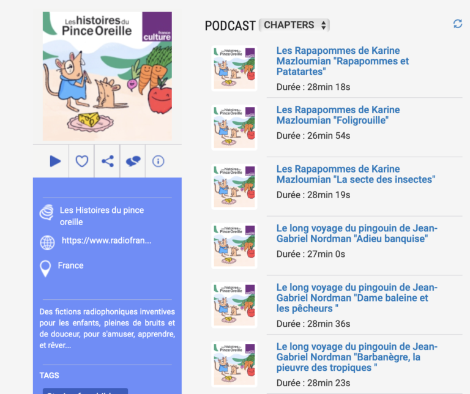Open the share icon options
Image resolution: width=470 pixels, height=394 pixels.
(108, 161)
